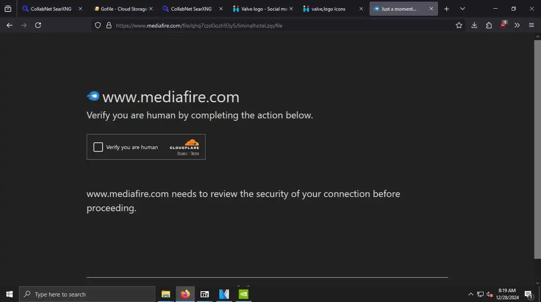
Task: Close the first CollabNet SearXNG tab
Action: [x=80, y=9]
